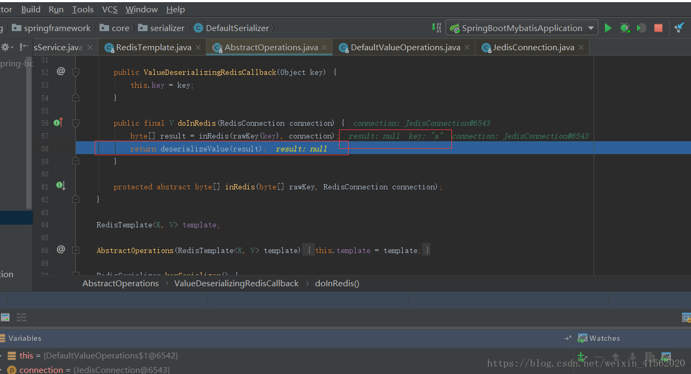Screen dimensions: 691x374
Task: Close the JedisConnection.java tab
Action: click(581, 48)
